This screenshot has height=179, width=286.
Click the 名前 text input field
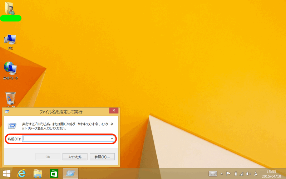(x=66, y=139)
